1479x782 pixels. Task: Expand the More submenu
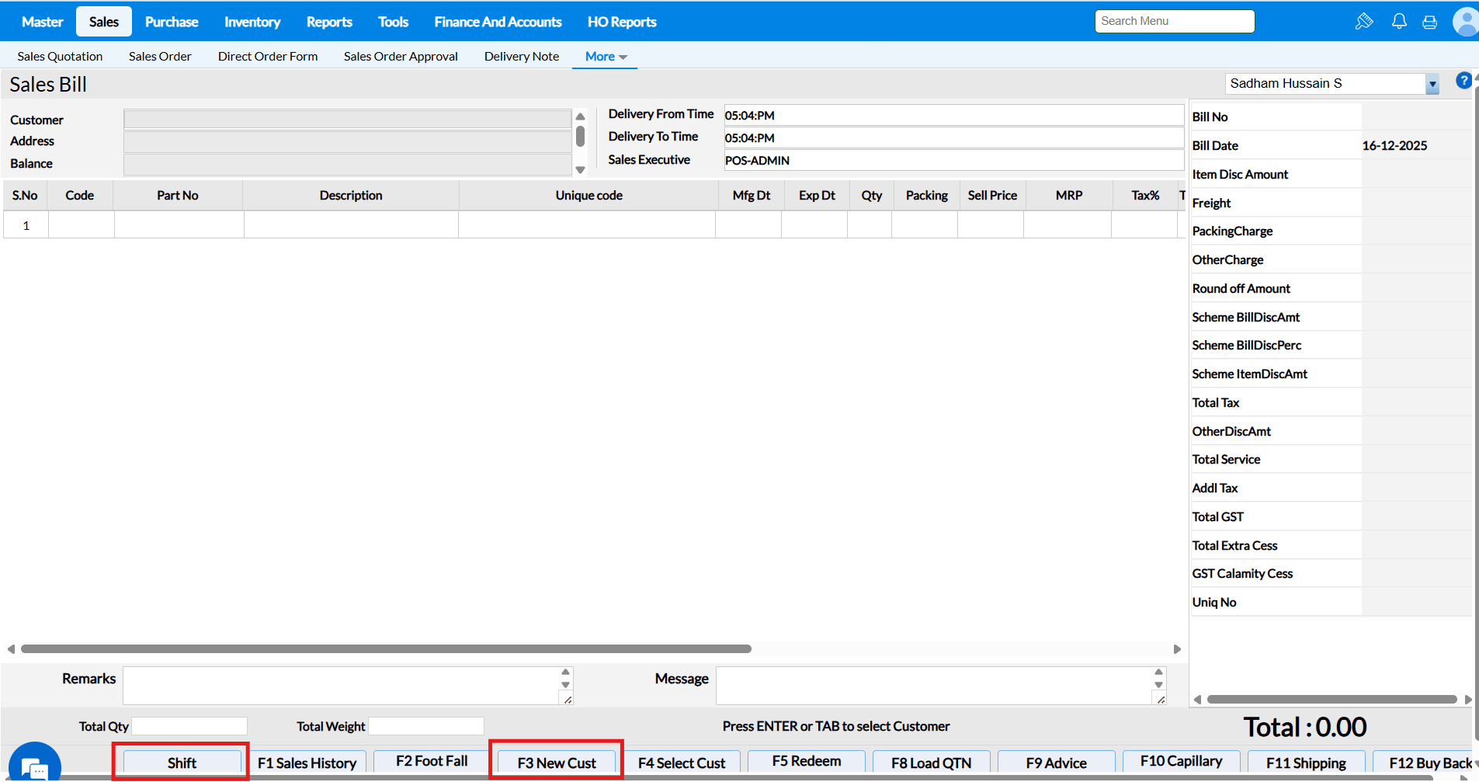click(606, 56)
